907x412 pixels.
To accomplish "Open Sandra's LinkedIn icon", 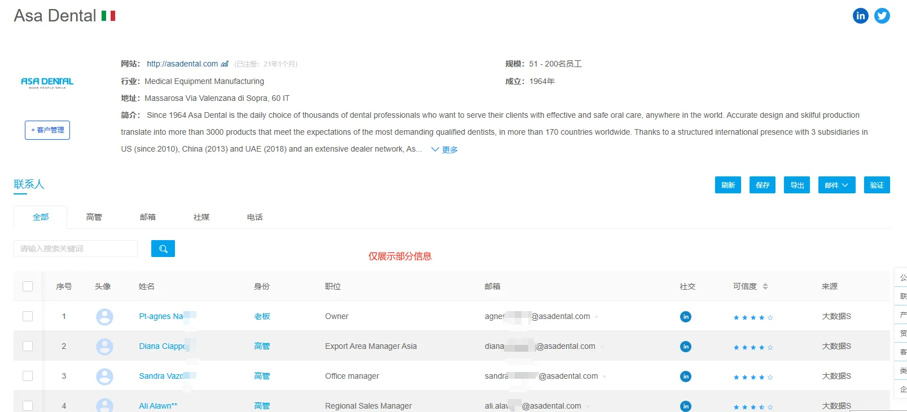I will (686, 376).
